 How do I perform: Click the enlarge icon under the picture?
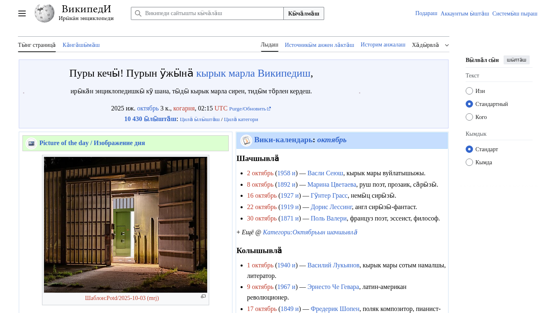click(203, 297)
